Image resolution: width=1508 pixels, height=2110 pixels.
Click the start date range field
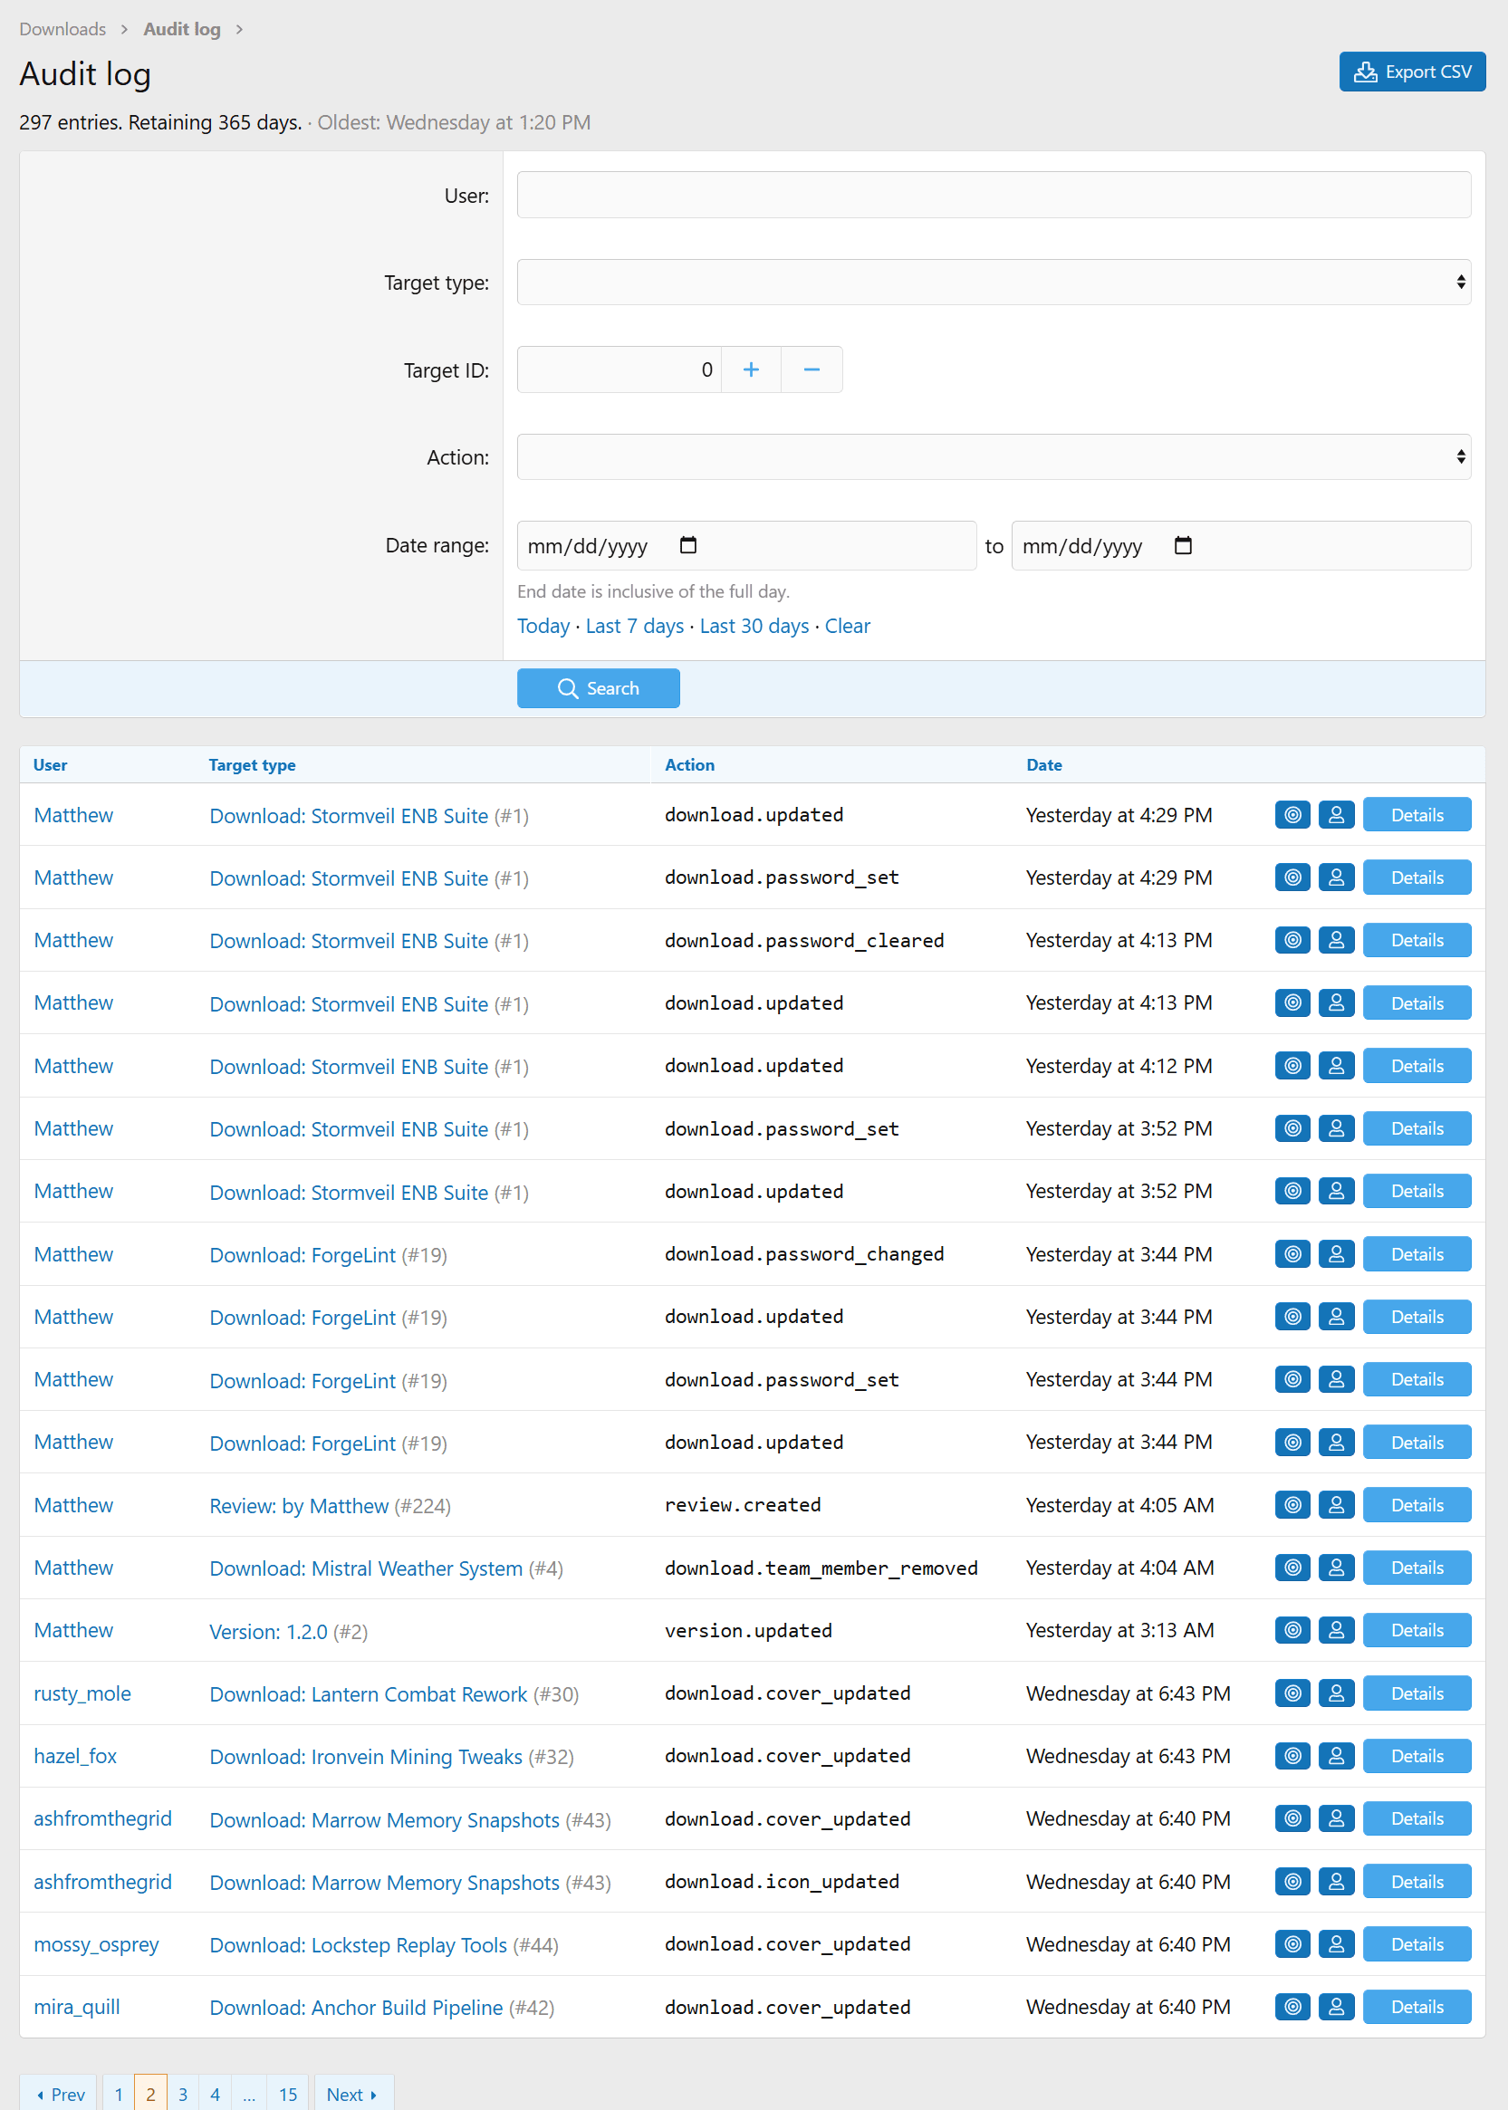tap(745, 545)
